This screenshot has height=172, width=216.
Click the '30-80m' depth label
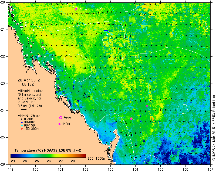pyautogui.click(x=30, y=122)
